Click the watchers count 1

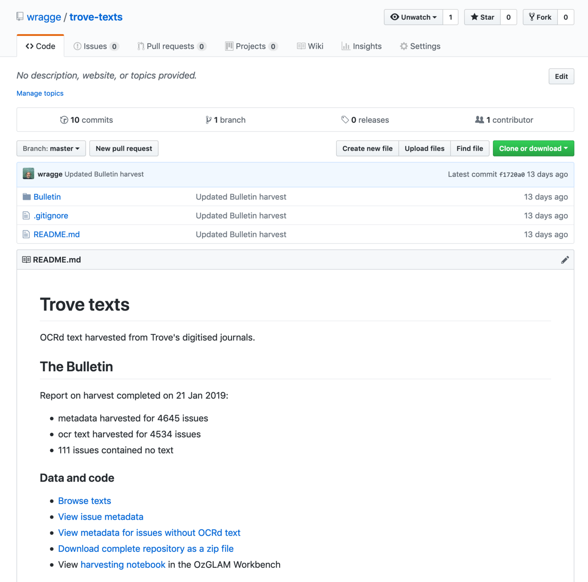(x=451, y=17)
